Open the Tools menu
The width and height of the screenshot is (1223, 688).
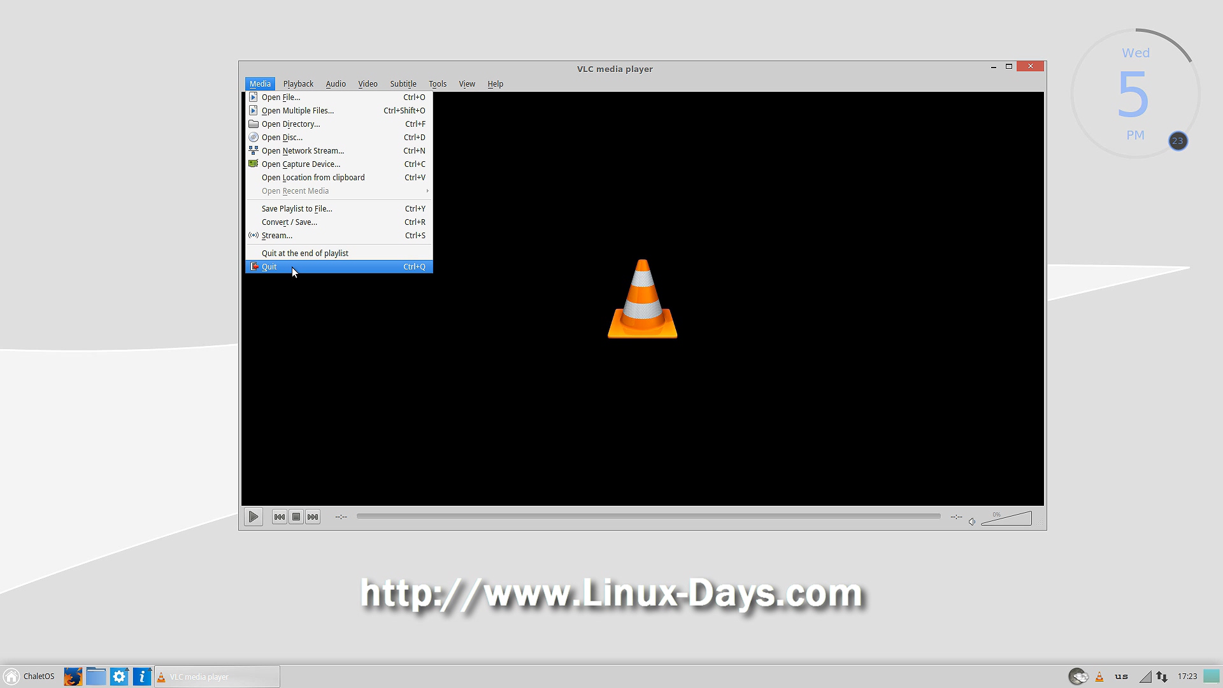[x=438, y=84]
